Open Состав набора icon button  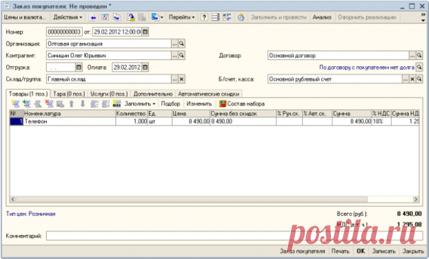242,103
